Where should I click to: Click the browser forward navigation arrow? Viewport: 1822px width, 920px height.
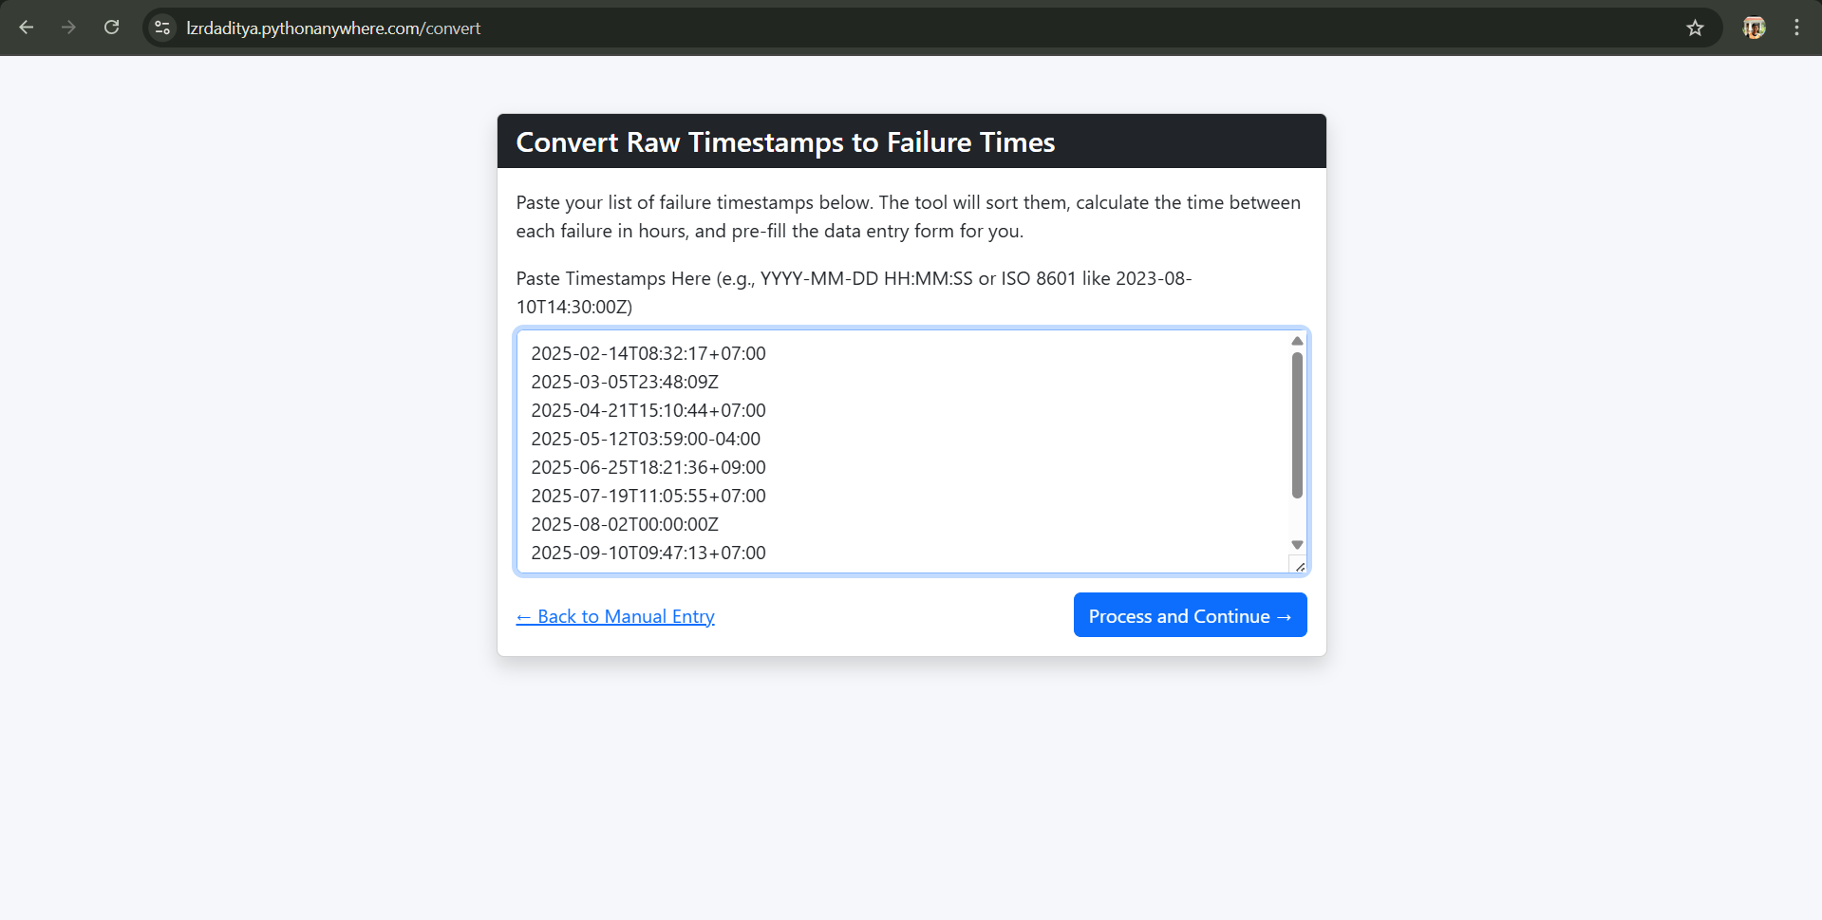(x=68, y=28)
